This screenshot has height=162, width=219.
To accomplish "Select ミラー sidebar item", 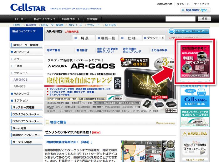I will [26, 59].
